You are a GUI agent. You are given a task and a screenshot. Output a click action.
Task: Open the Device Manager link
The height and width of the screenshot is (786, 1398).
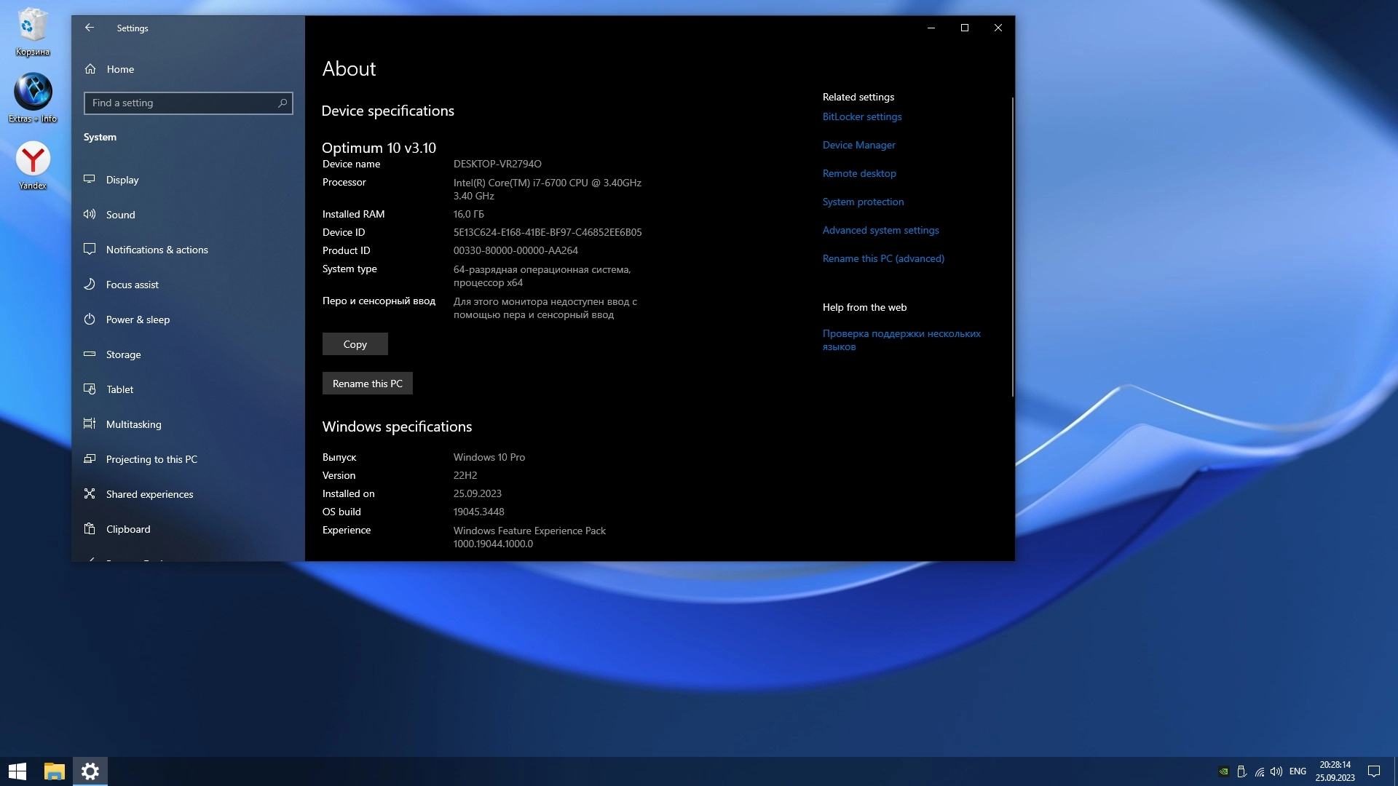858,145
